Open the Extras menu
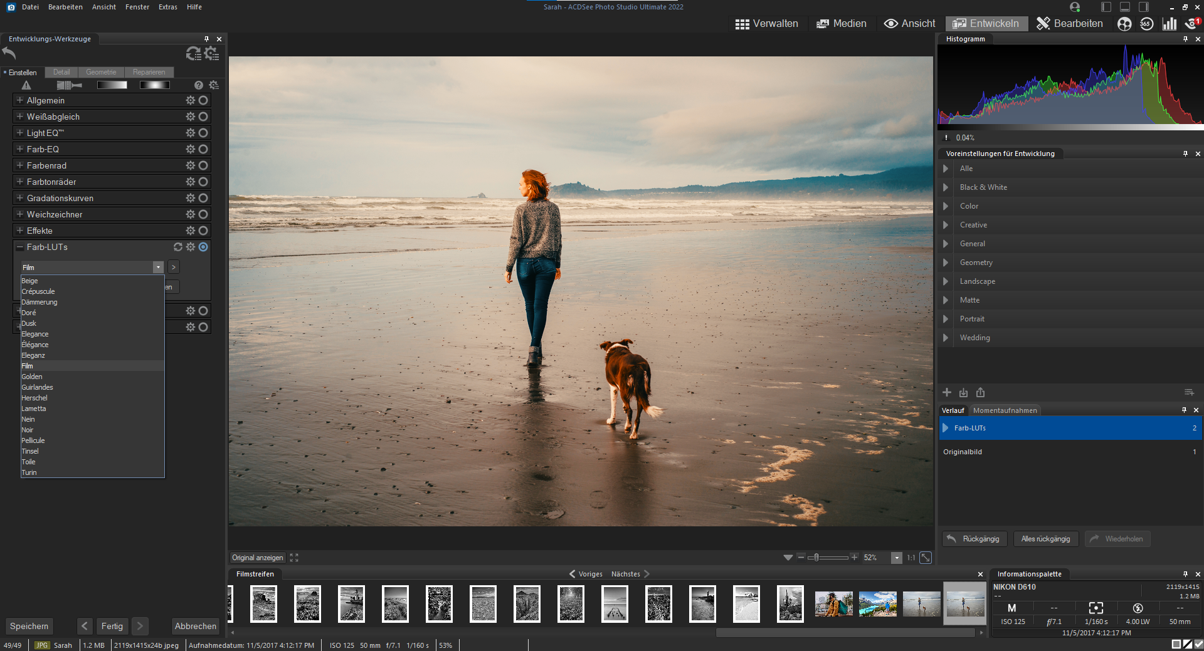This screenshot has height=651, width=1204. click(x=167, y=7)
